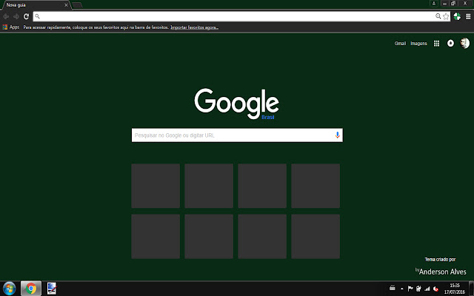Click the muted volume speaker icon
474x296 pixels.
435,289
